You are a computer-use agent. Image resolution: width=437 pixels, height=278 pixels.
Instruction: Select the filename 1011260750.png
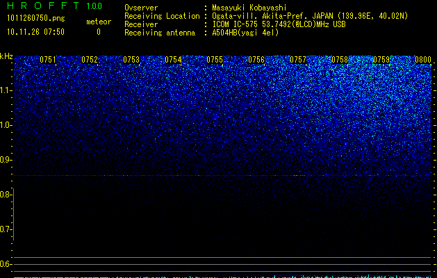coord(36,19)
